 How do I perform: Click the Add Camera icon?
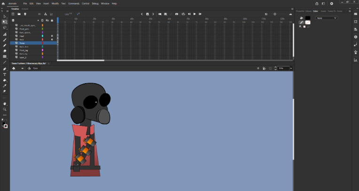(39, 14)
